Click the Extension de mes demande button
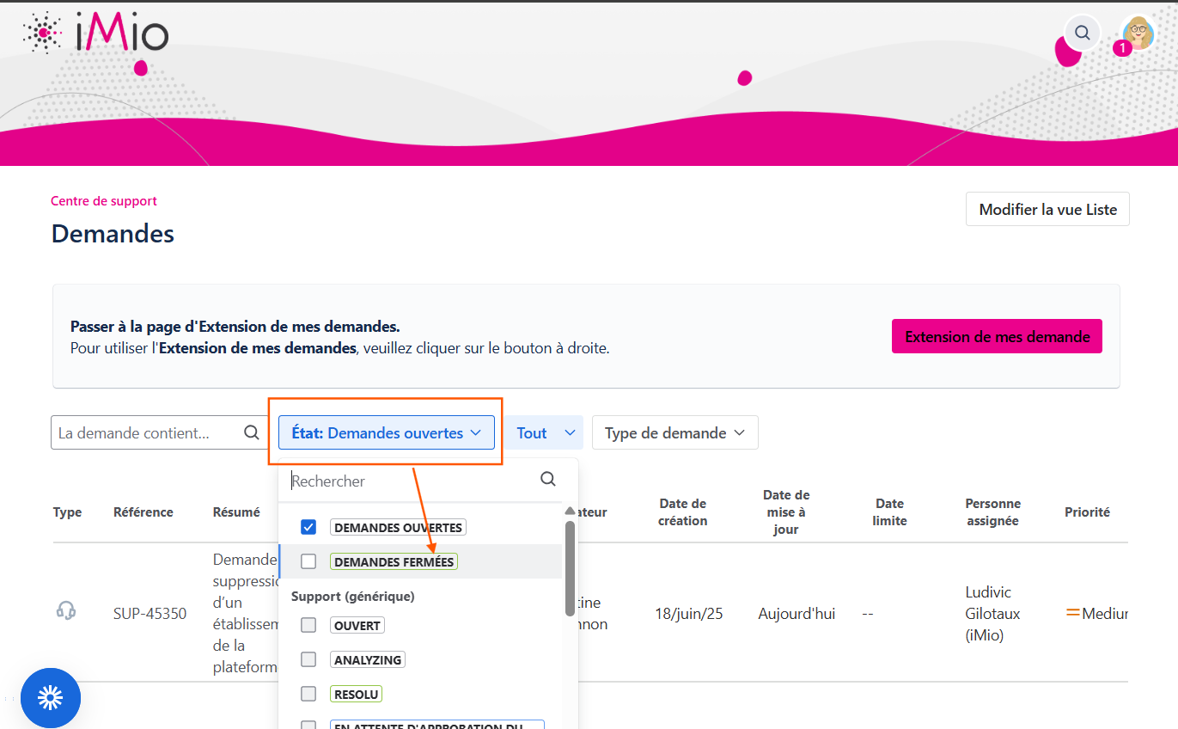The image size is (1178, 729). coord(997,337)
